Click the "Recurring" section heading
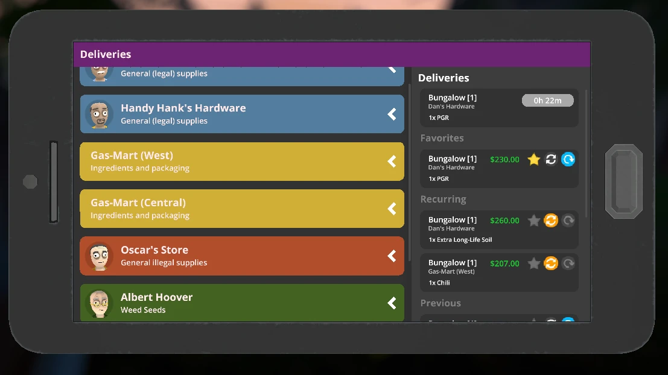Viewport: 668px width, 375px height. point(443,199)
